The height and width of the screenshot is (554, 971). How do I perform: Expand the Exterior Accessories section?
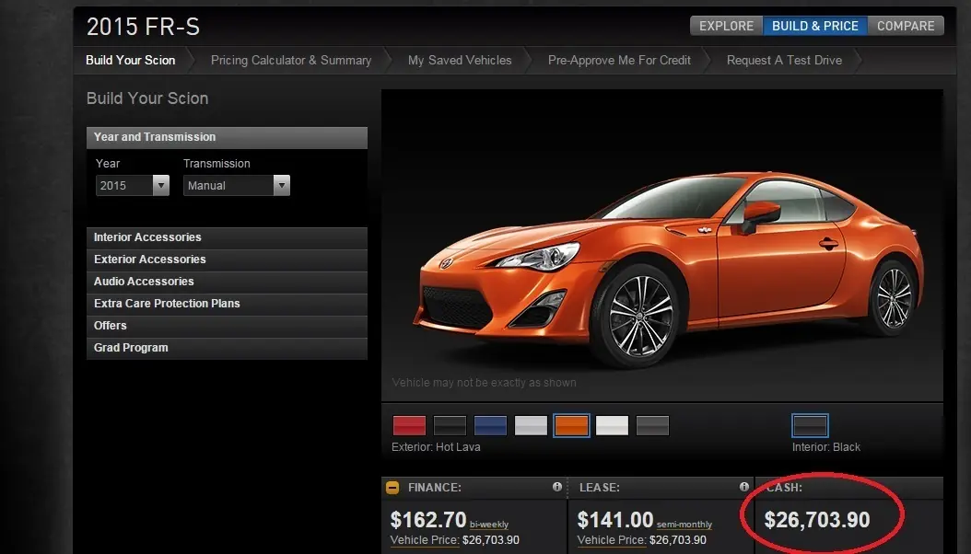[x=227, y=260]
